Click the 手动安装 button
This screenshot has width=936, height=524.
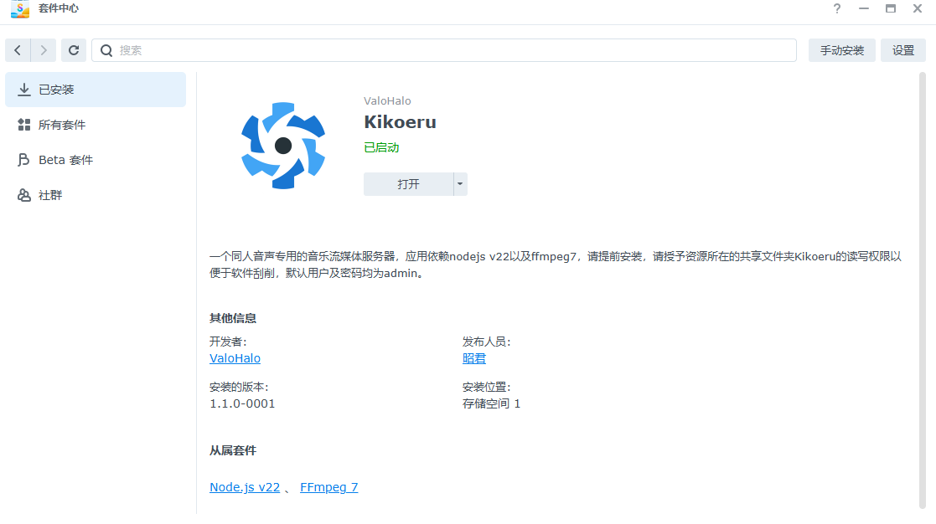[841, 51]
